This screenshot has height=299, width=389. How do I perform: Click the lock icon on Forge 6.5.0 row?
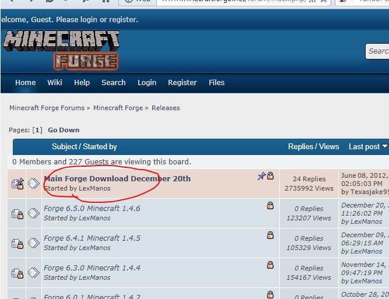[x=270, y=205]
